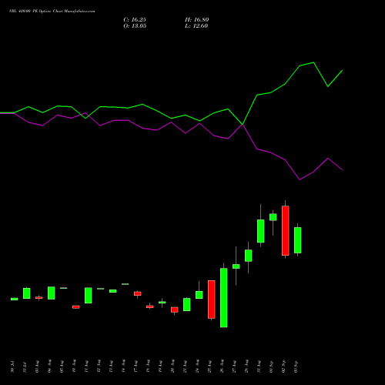Click the 17 Aug date label
The height and width of the screenshot is (385, 385).
pyautogui.click(x=136, y=367)
